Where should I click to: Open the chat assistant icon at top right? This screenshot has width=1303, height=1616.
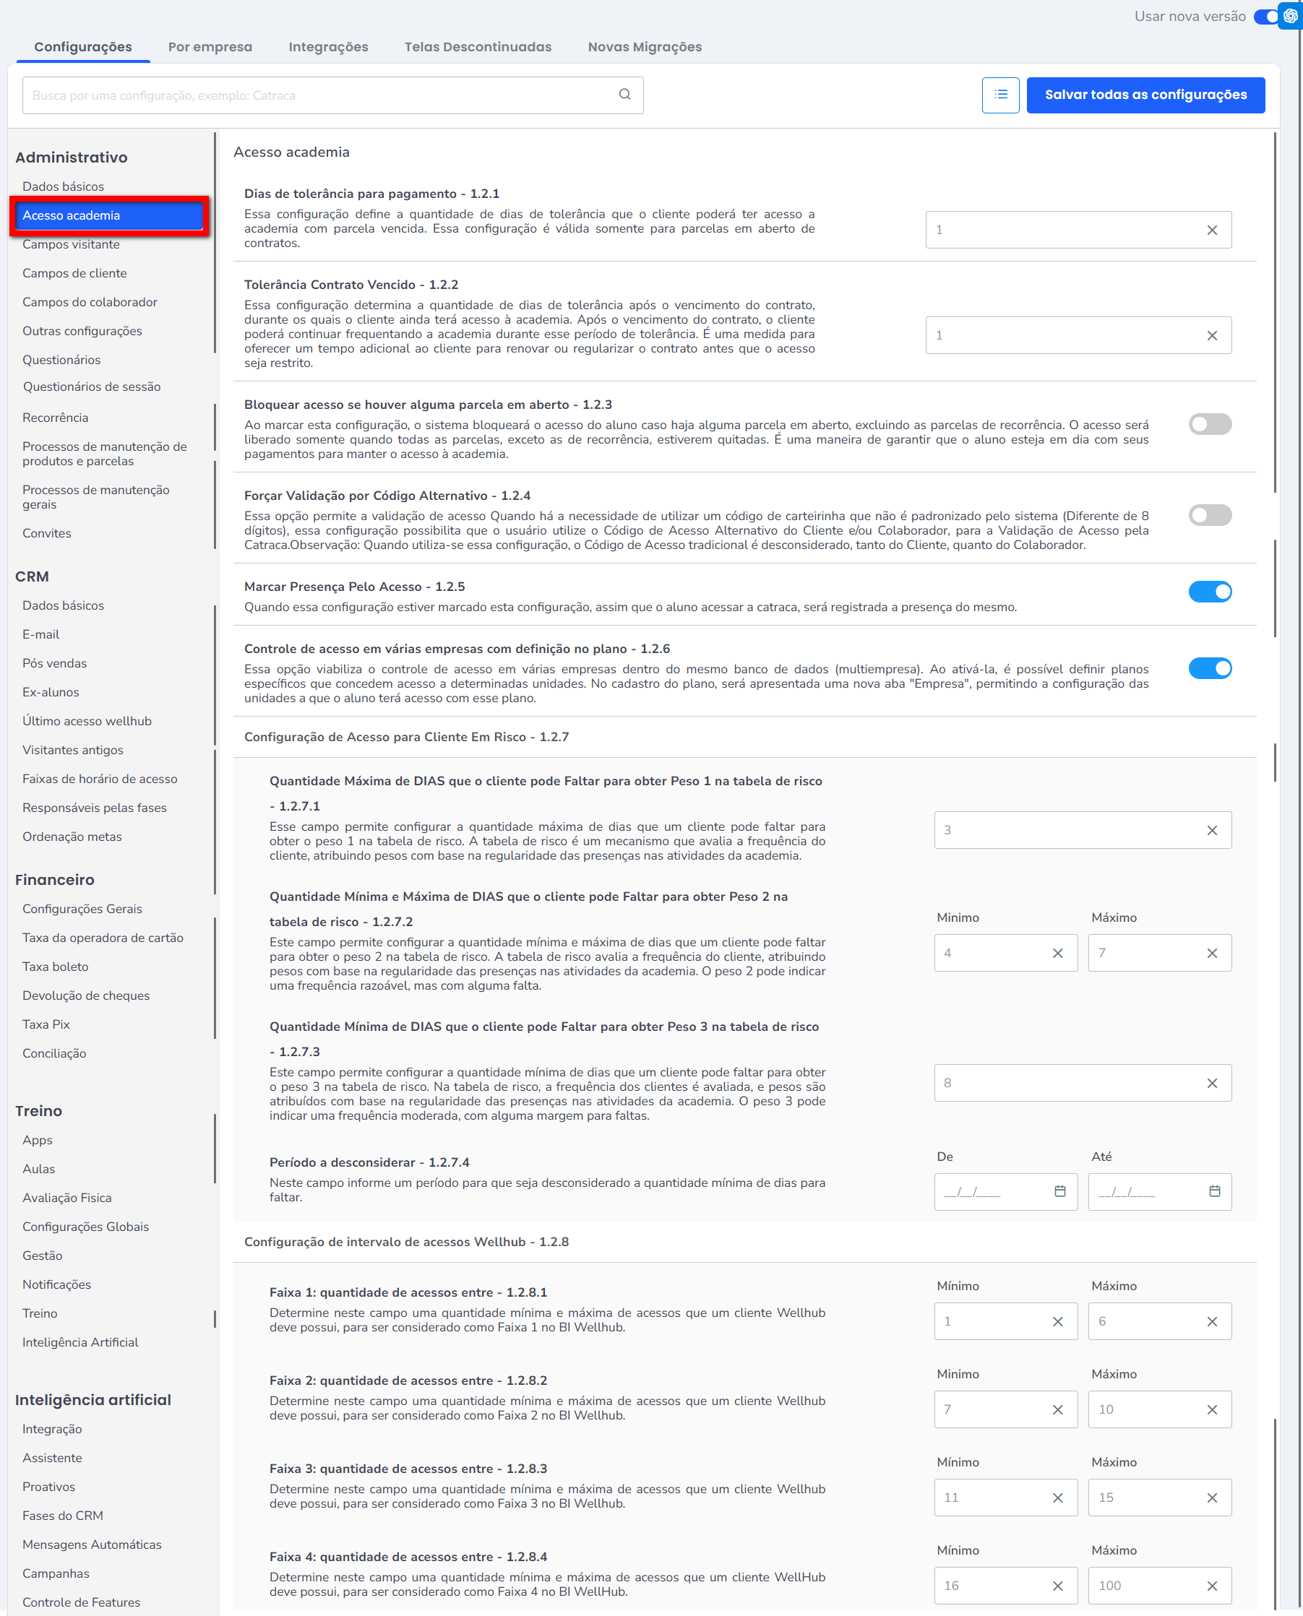point(1290,16)
